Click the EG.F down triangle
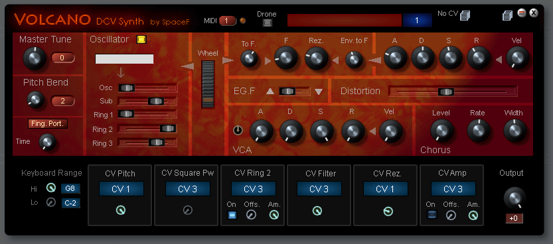553x244 pixels. (319, 91)
